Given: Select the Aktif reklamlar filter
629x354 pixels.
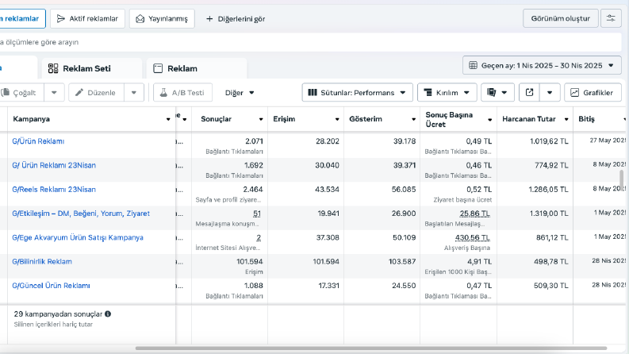Looking at the screenshot, I should click(87, 19).
